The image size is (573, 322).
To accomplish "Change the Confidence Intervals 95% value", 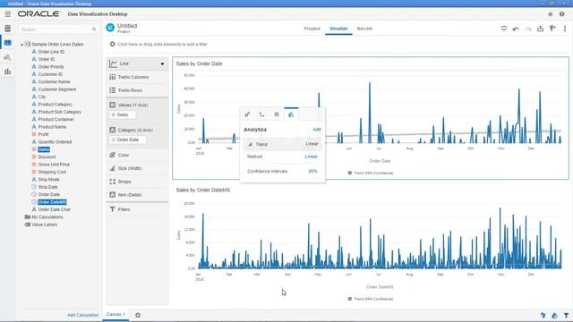I will click(312, 171).
